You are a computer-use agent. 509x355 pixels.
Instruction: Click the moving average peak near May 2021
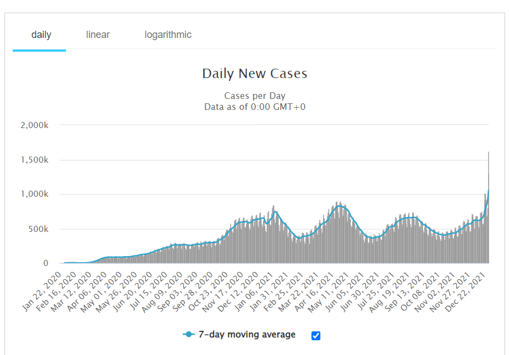tap(339, 206)
